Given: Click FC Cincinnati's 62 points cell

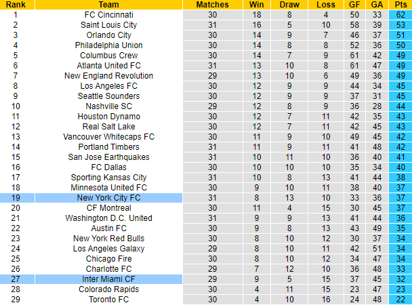Looking at the screenshot, I should tap(400, 14).
